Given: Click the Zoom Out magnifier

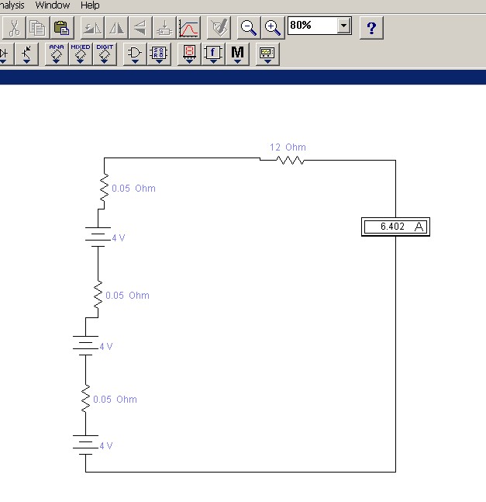Looking at the screenshot, I should [248, 29].
